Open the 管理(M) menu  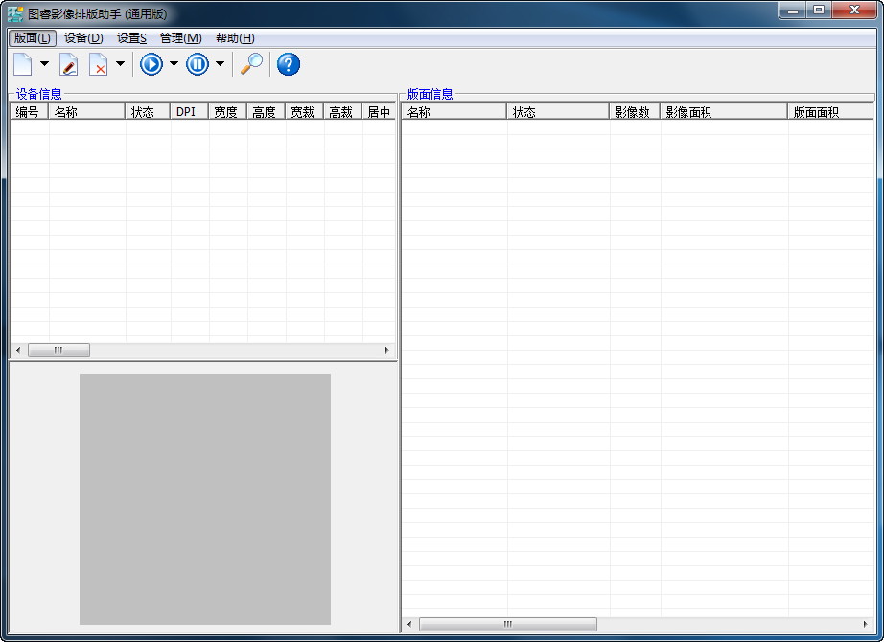(180, 38)
